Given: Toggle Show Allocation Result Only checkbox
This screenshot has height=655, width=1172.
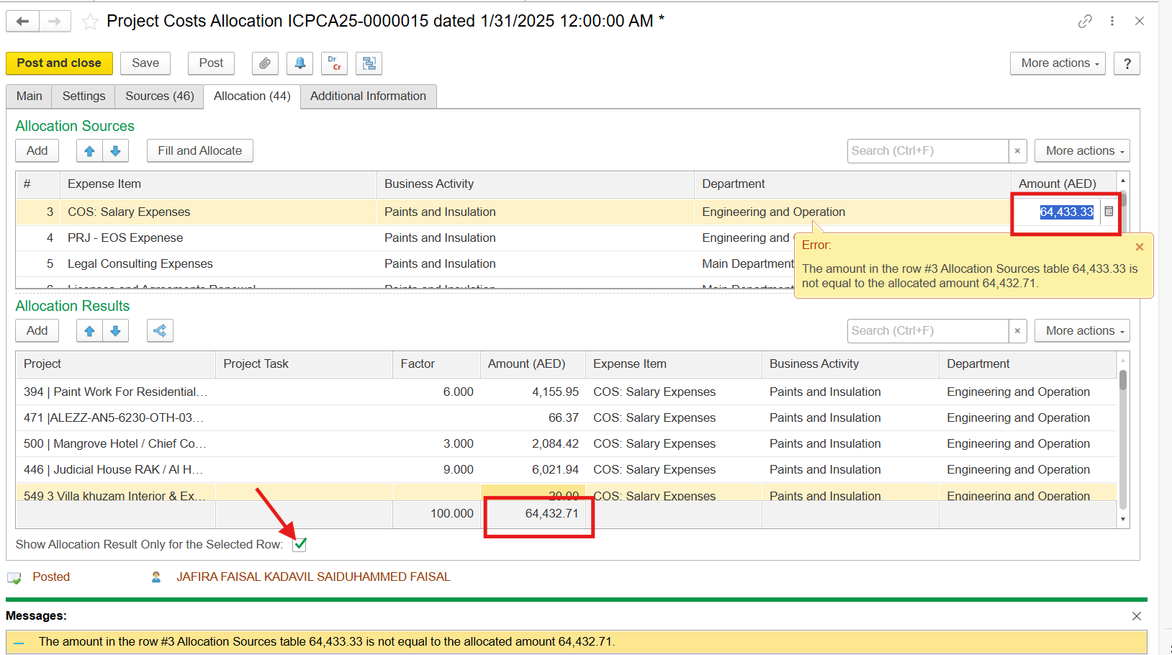Looking at the screenshot, I should (x=299, y=544).
